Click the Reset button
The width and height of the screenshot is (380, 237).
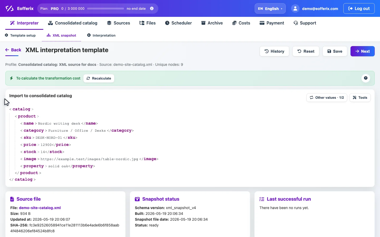pos(306,51)
